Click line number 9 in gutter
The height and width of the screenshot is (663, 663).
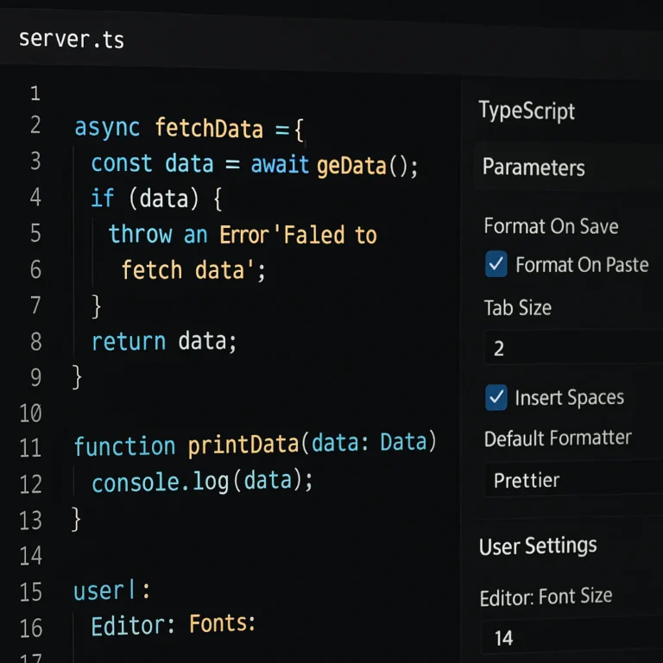coord(35,377)
